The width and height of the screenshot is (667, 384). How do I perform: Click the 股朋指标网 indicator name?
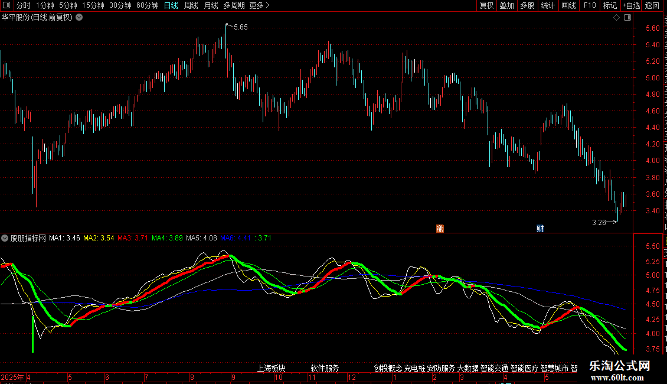pyautogui.click(x=28, y=238)
